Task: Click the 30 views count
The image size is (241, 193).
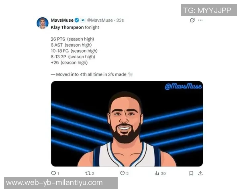Action: pos(163,173)
